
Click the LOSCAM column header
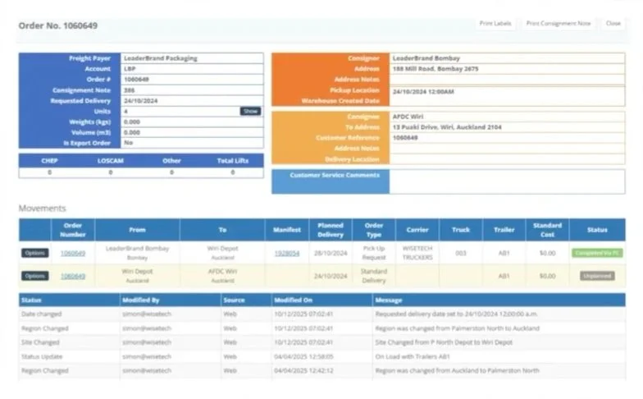110,161
